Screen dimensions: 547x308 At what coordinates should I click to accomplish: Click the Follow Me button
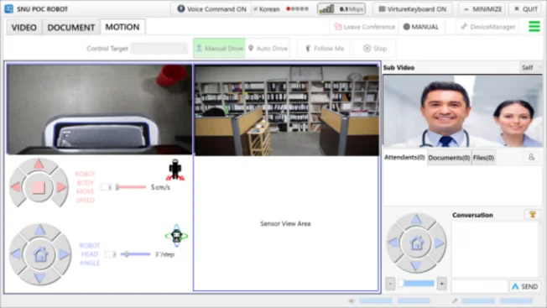325,49
